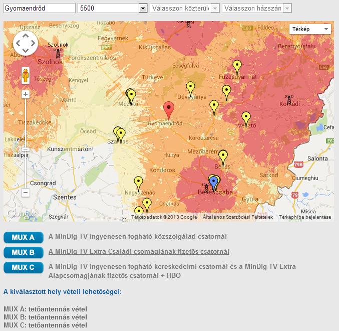Select the MUX C button

click(24, 267)
